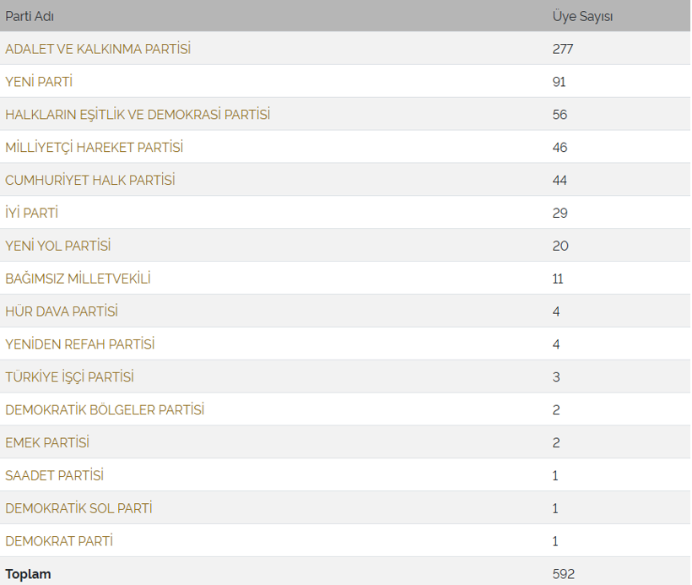Open CUMHURİYET HALK PARTİSİ entry
This screenshot has height=585, width=692.
click(x=90, y=180)
